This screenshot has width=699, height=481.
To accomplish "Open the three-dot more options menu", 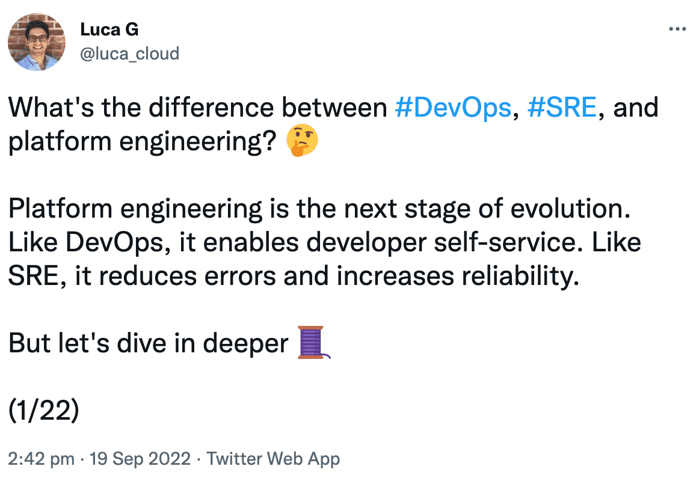I will pyautogui.click(x=677, y=29).
